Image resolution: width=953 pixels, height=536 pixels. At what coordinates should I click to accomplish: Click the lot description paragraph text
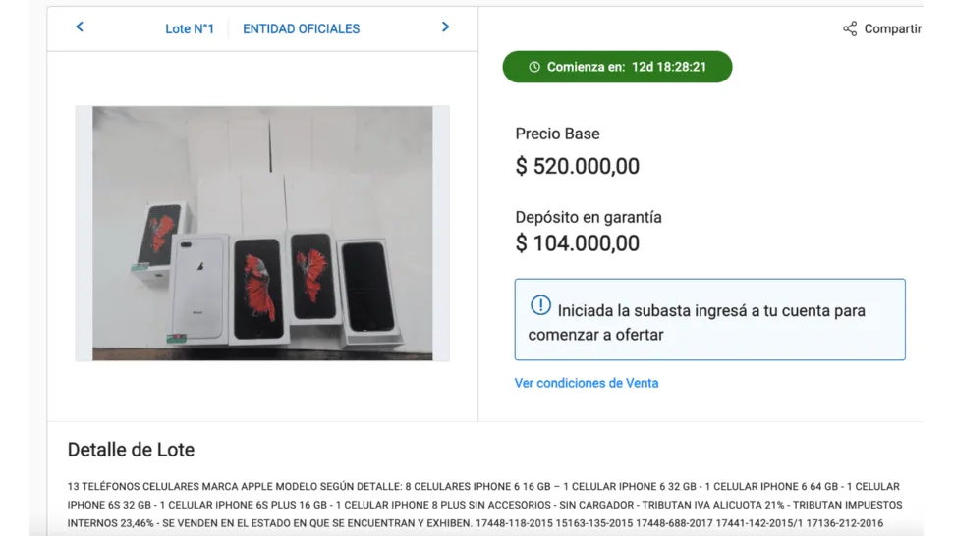tap(483, 505)
